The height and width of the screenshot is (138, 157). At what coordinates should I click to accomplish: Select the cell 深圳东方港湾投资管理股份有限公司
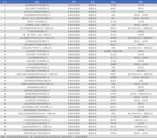coord(37,84)
